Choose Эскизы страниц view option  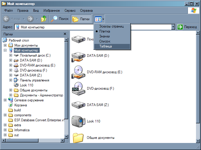click(x=112, y=26)
